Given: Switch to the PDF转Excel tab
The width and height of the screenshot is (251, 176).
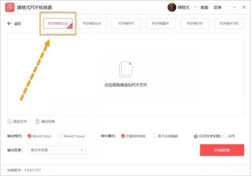Looking at the screenshot, I should [x=92, y=23].
